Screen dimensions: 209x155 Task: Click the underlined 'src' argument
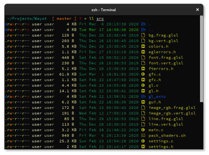click(100, 19)
